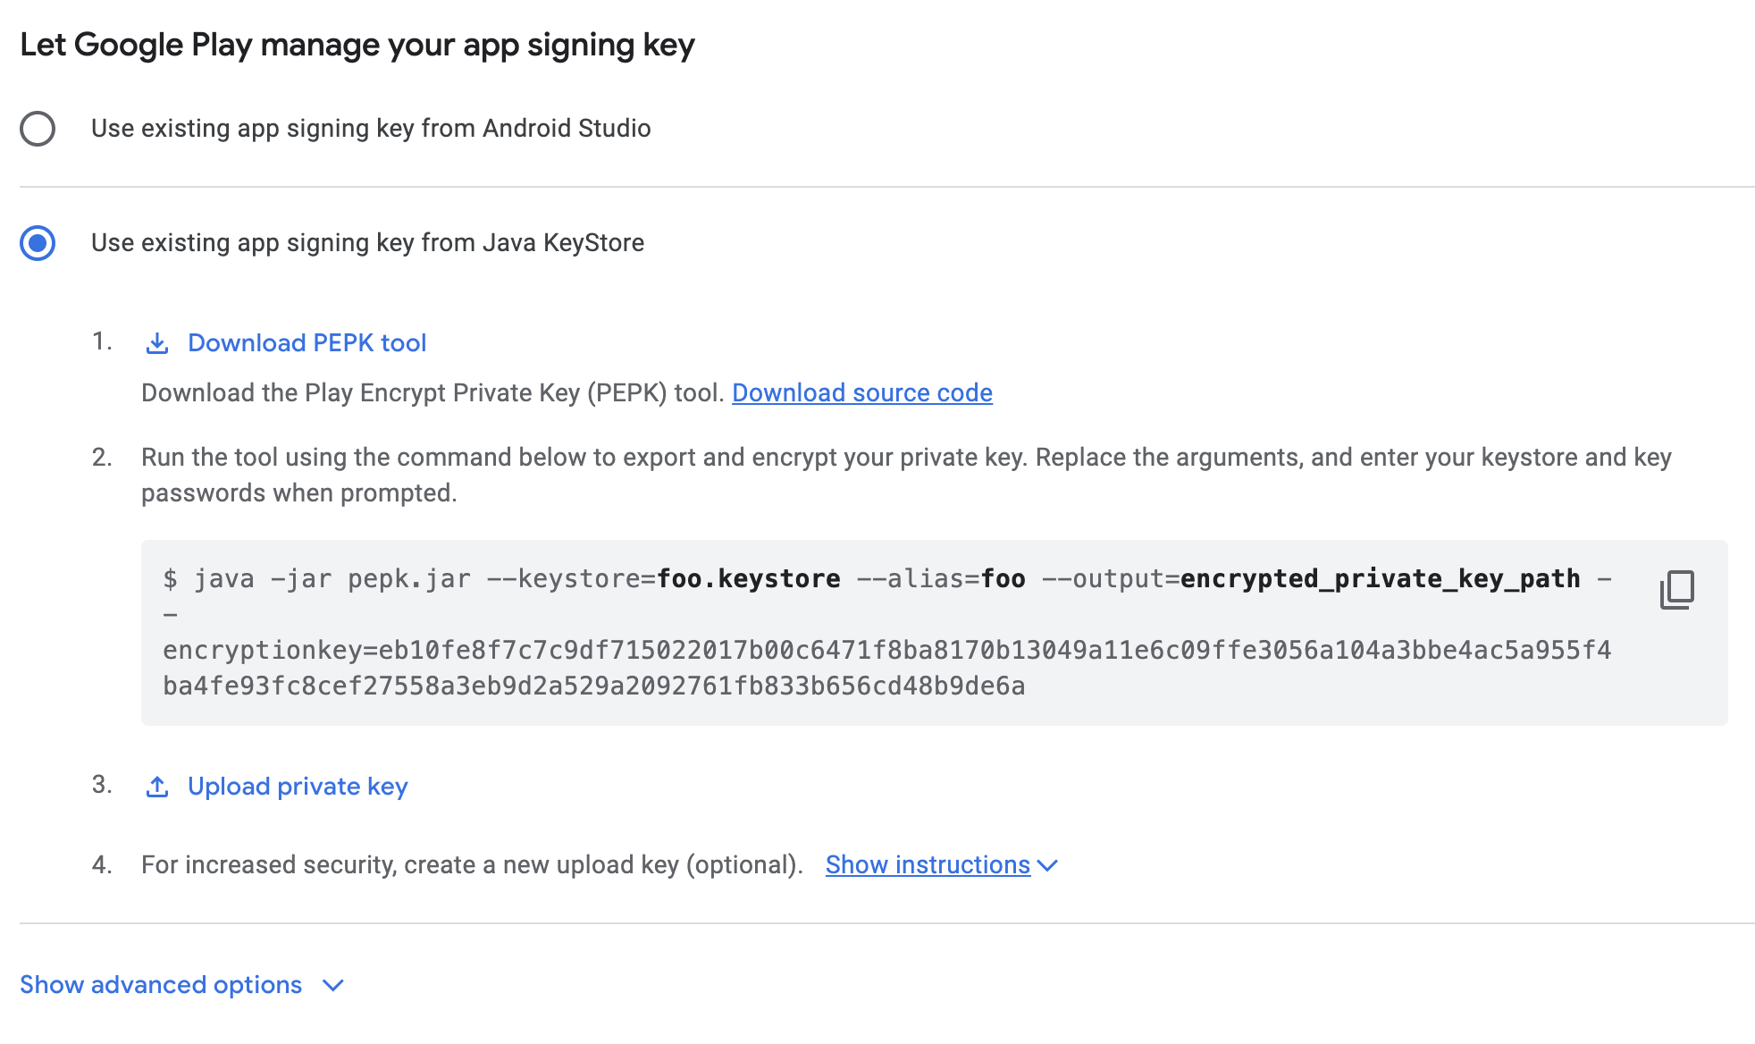Screen dimensions: 1755x1044
Task: Expand advanced options using its chevron
Action: [x=333, y=985]
